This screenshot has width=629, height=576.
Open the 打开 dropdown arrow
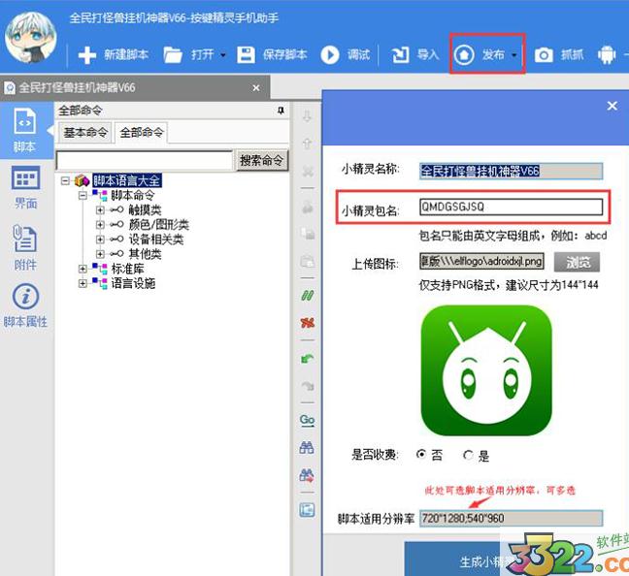point(223,55)
